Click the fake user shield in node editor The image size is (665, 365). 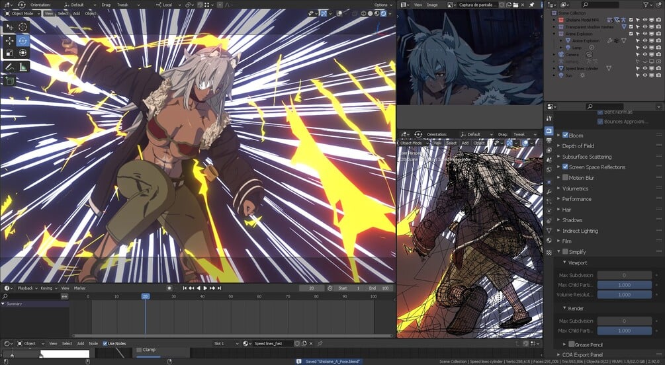(297, 343)
